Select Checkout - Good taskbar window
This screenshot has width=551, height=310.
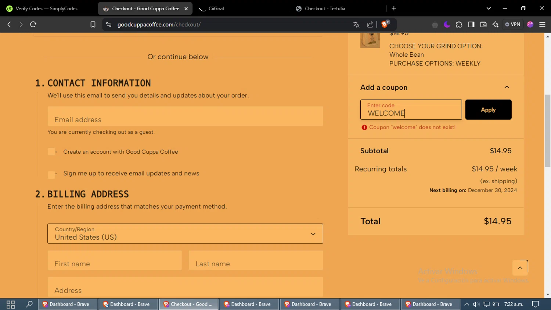(x=188, y=304)
